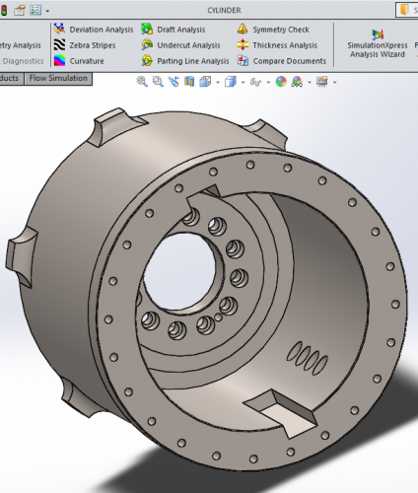Open SimulationXpress Analysis Wizard label
This screenshot has width=418, height=493.
(378, 50)
